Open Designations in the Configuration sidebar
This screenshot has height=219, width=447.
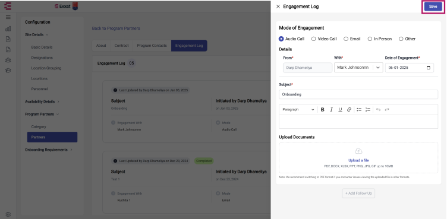point(42,58)
